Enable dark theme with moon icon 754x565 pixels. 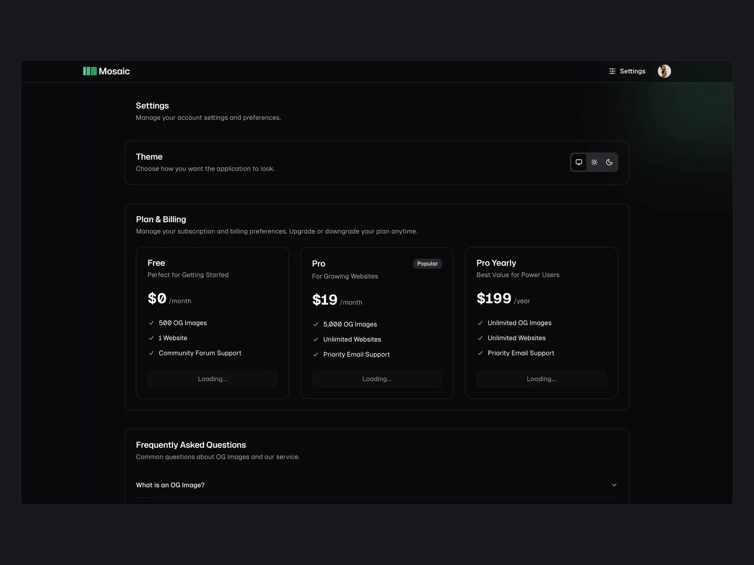coord(609,162)
